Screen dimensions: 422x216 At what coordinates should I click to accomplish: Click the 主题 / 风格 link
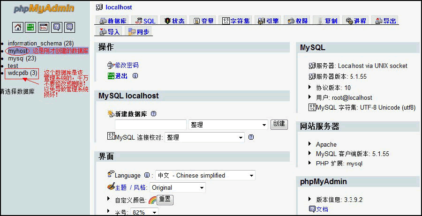pos(130,187)
